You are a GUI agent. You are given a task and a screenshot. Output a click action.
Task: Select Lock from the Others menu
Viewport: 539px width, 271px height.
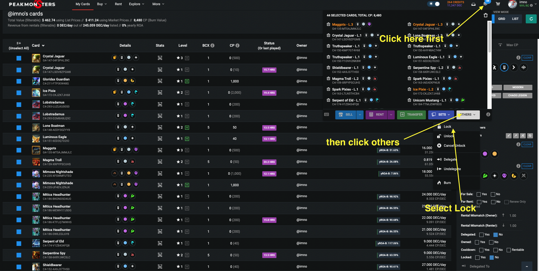[447, 127]
